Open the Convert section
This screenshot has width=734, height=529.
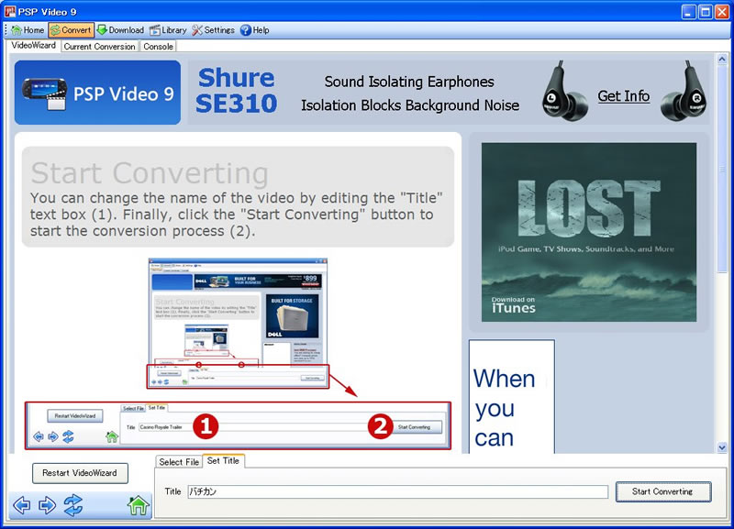click(71, 30)
